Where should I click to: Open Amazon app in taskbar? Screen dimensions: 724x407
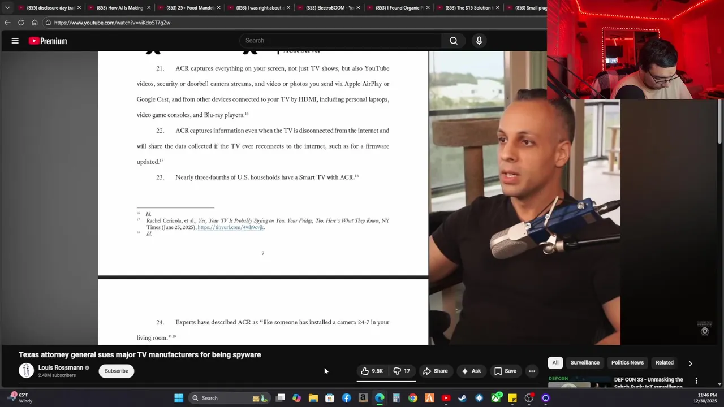[x=363, y=398]
